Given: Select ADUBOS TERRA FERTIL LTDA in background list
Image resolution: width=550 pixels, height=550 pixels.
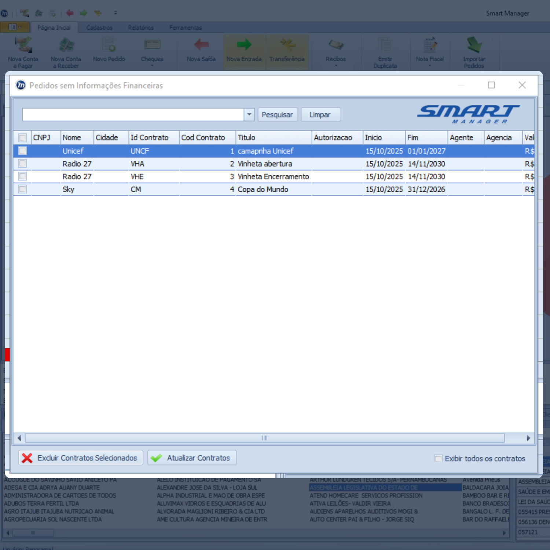Looking at the screenshot, I should 41,503.
